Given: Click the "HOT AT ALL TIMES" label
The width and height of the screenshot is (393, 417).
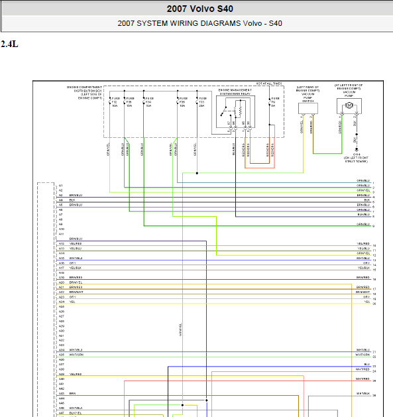Looking at the screenshot, I should click(x=269, y=84).
